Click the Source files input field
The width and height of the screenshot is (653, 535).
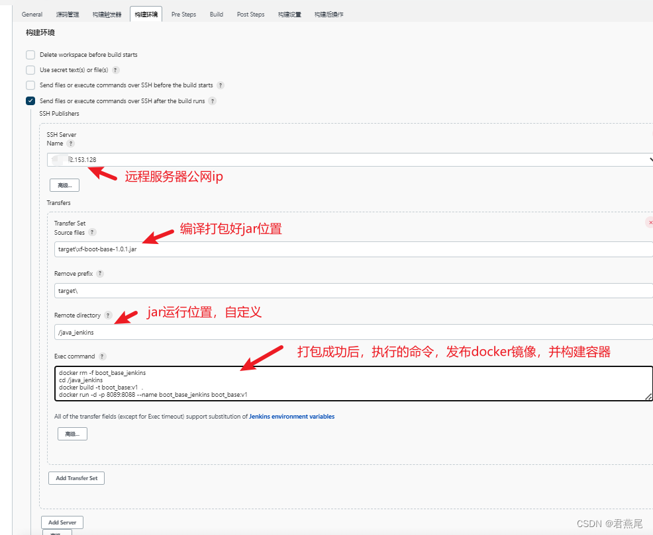point(353,249)
